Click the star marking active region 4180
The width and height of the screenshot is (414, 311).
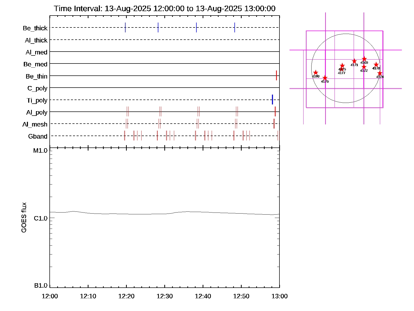(x=315, y=73)
